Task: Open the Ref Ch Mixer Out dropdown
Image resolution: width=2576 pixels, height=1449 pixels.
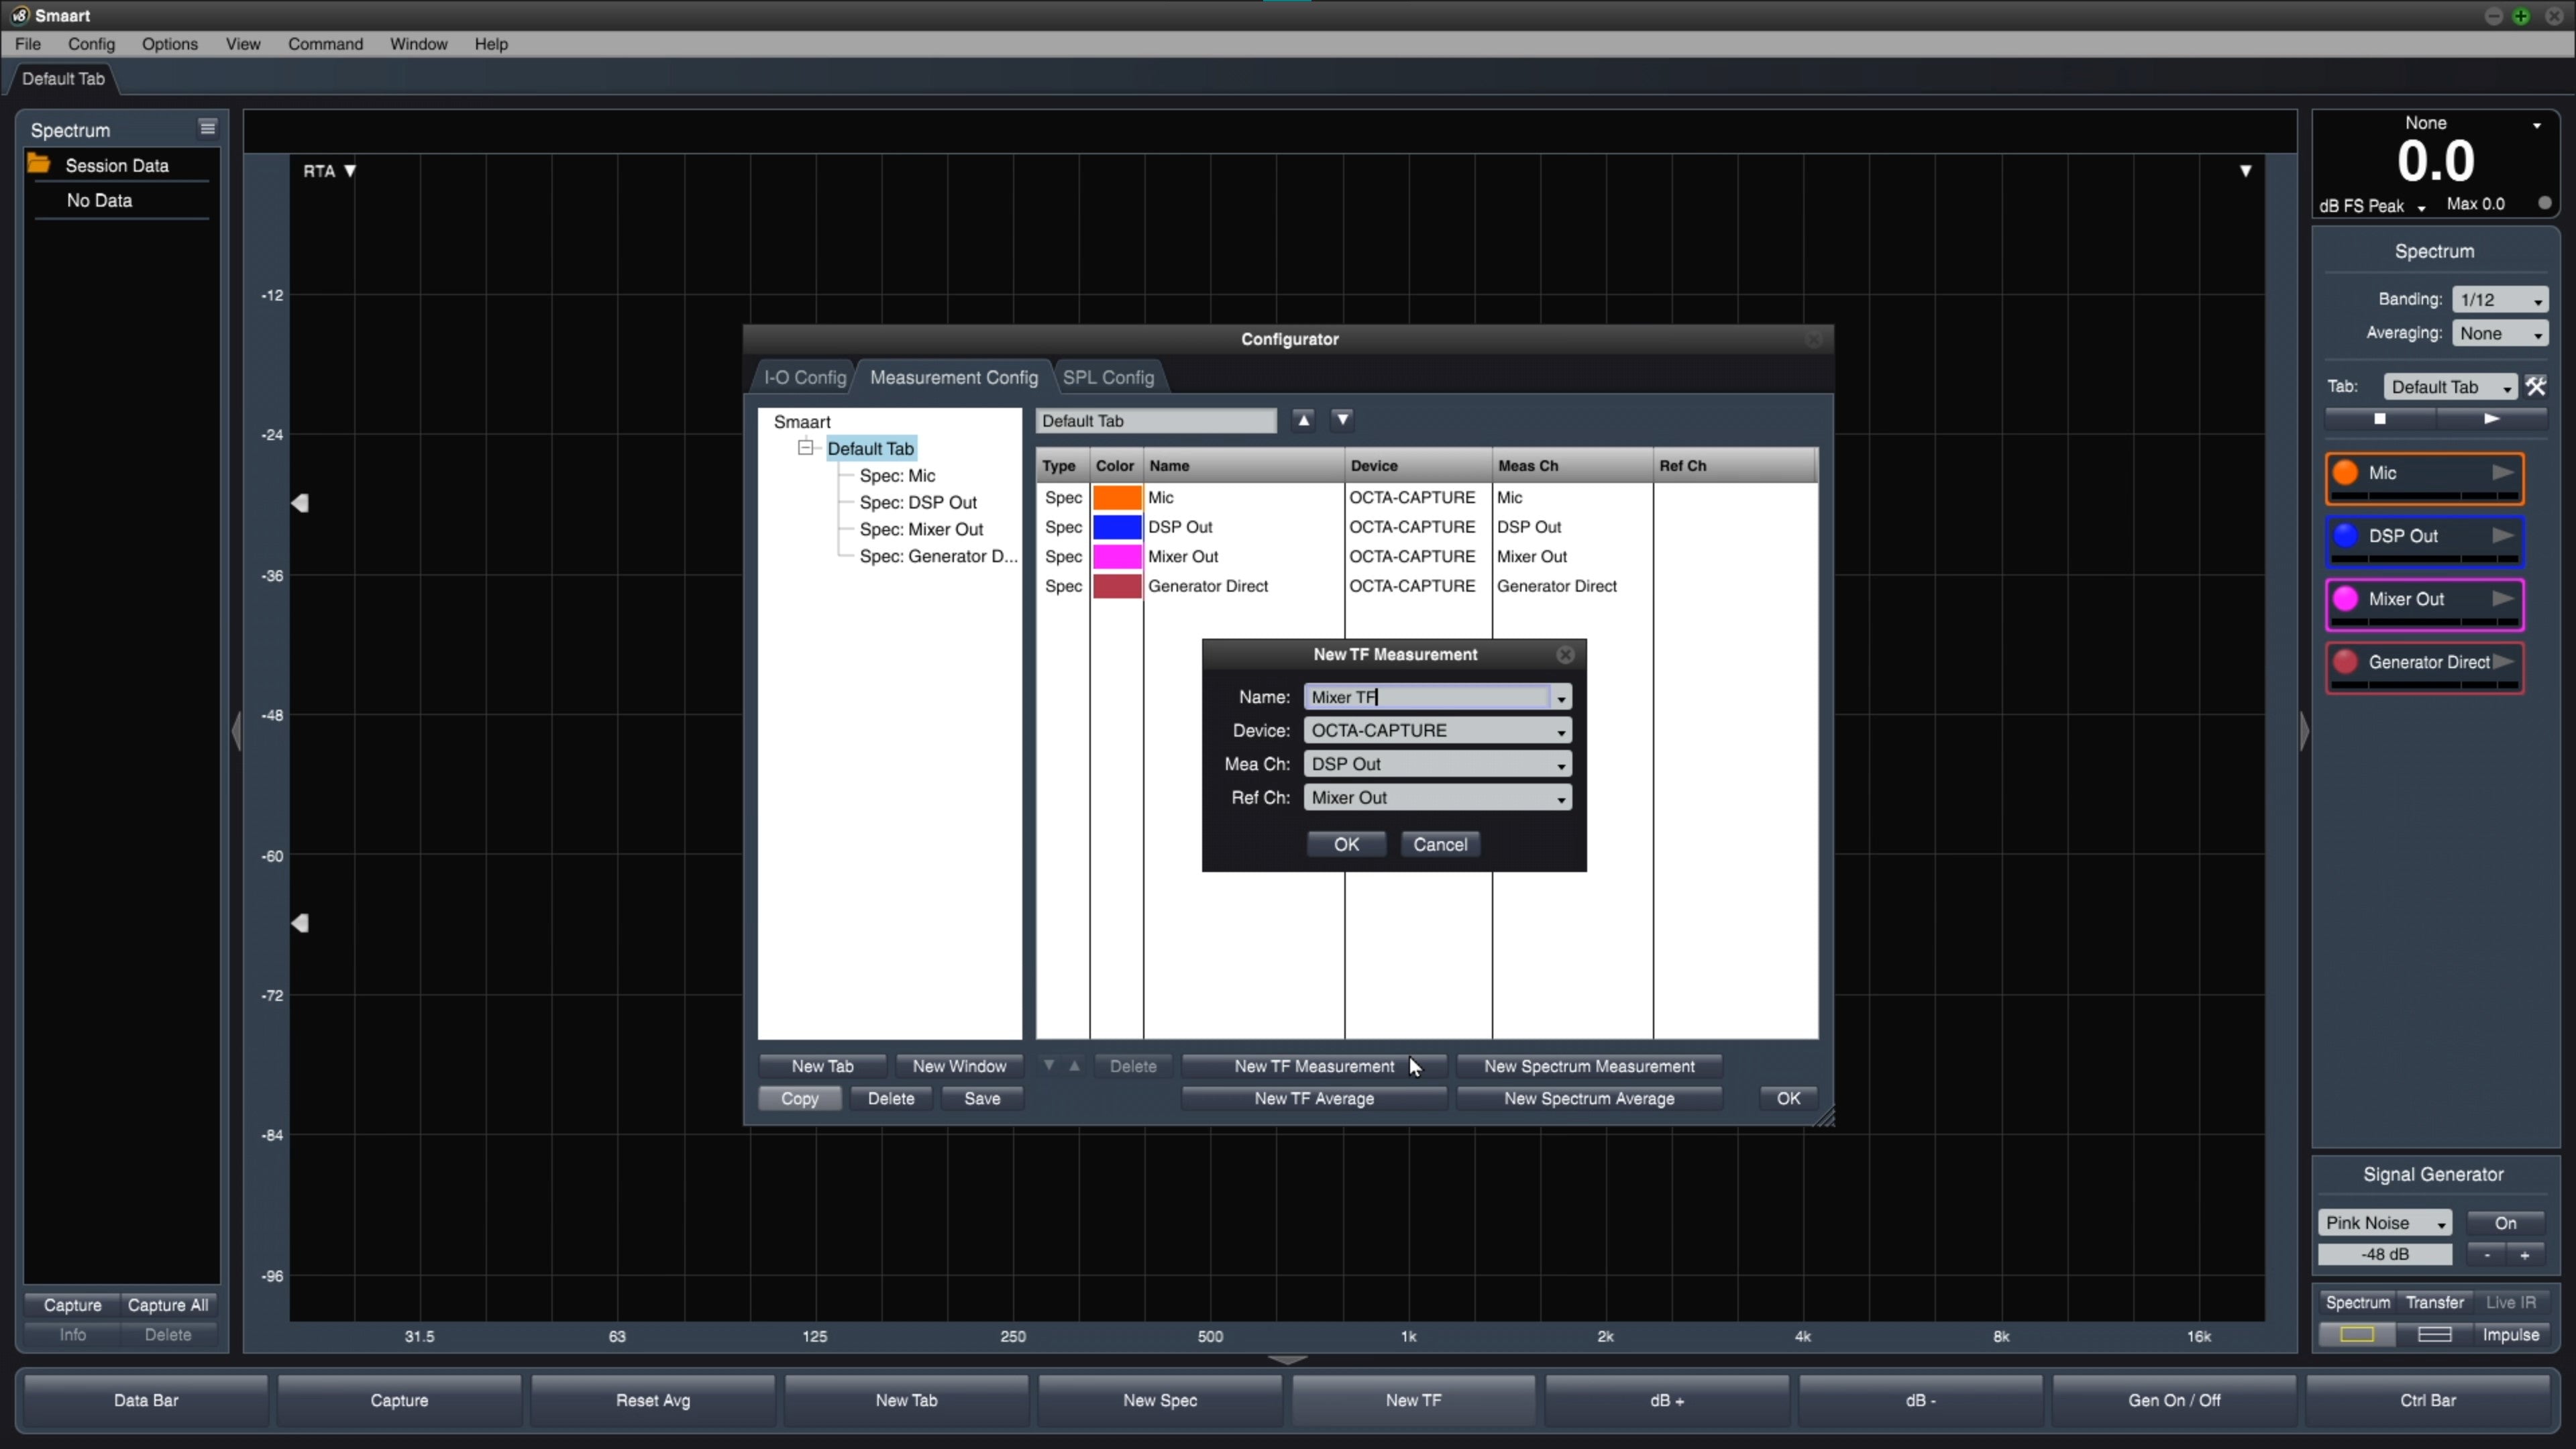Action: click(x=1437, y=797)
